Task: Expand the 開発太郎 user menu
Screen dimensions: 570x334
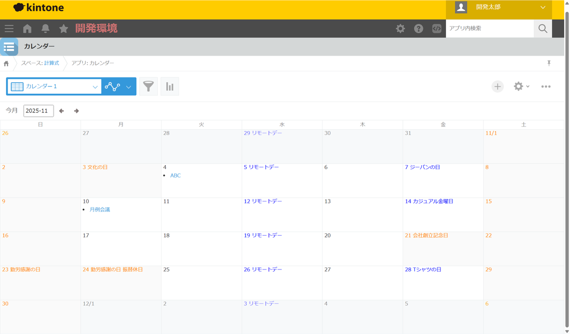Action: tap(543, 7)
